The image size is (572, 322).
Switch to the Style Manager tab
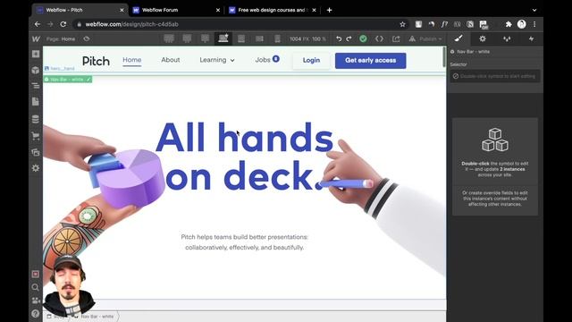click(507, 38)
